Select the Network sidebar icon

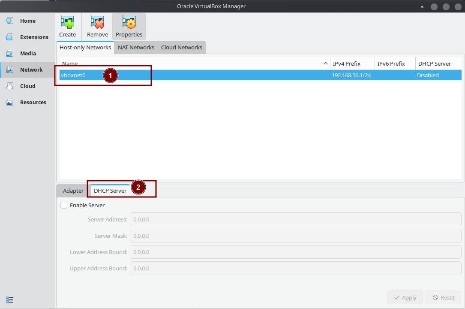(10, 70)
